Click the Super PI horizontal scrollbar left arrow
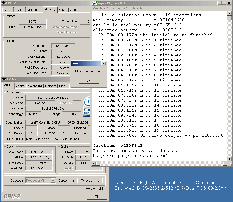Image resolution: width=233 pixels, height=202 pixels. tap(94, 163)
